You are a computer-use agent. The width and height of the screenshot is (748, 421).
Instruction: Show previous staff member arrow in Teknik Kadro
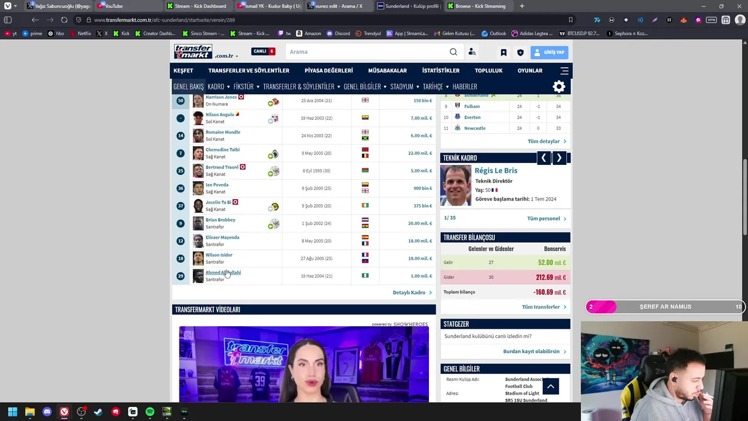pyautogui.click(x=543, y=158)
